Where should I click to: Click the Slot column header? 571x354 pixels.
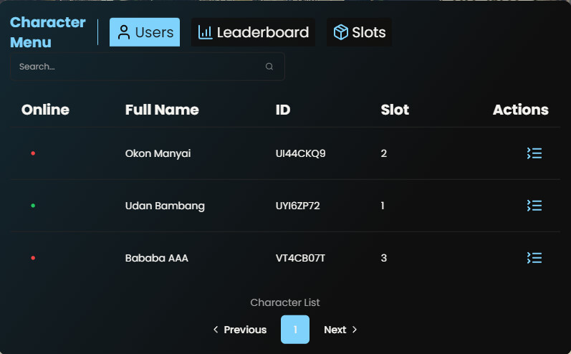(395, 110)
